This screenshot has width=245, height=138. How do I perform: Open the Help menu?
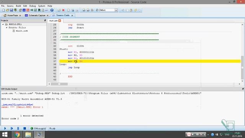[x=50, y=6]
